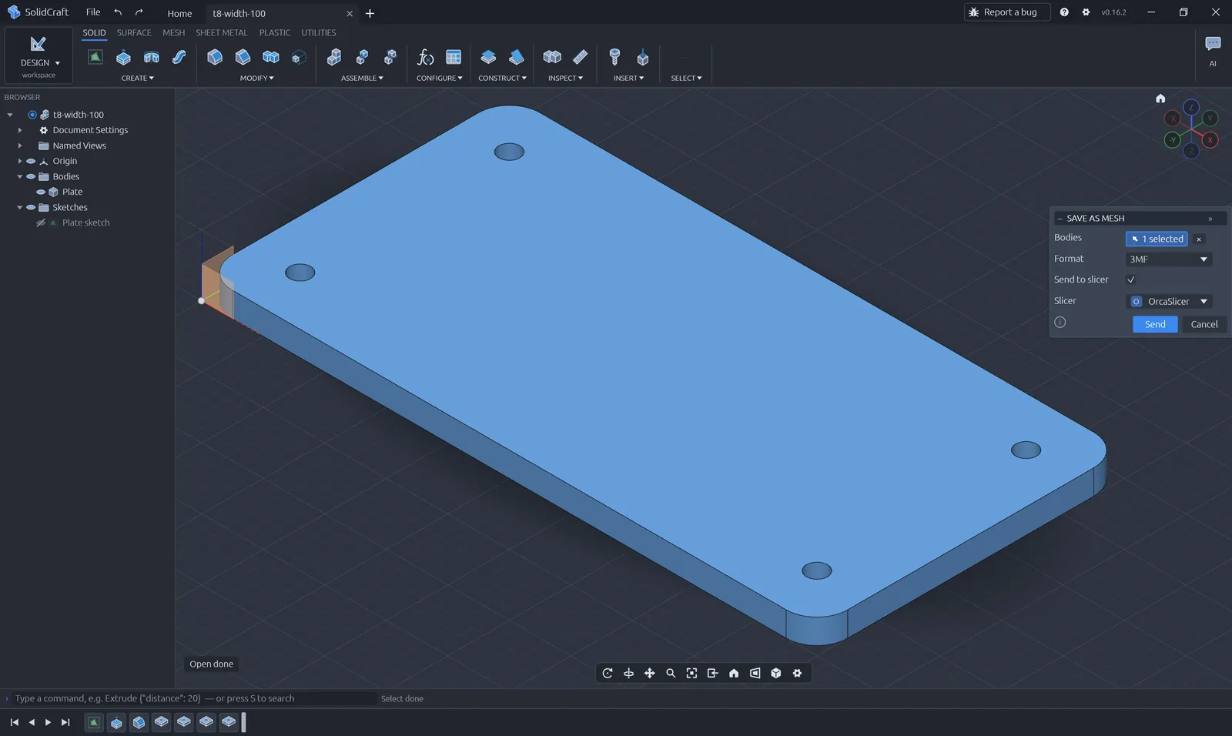Viewport: 1232px width, 736px height.
Task: Switch to the SURFACE tab
Action: coord(134,32)
